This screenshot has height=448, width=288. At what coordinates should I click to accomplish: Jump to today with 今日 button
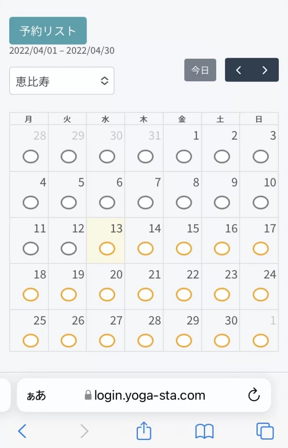(200, 70)
